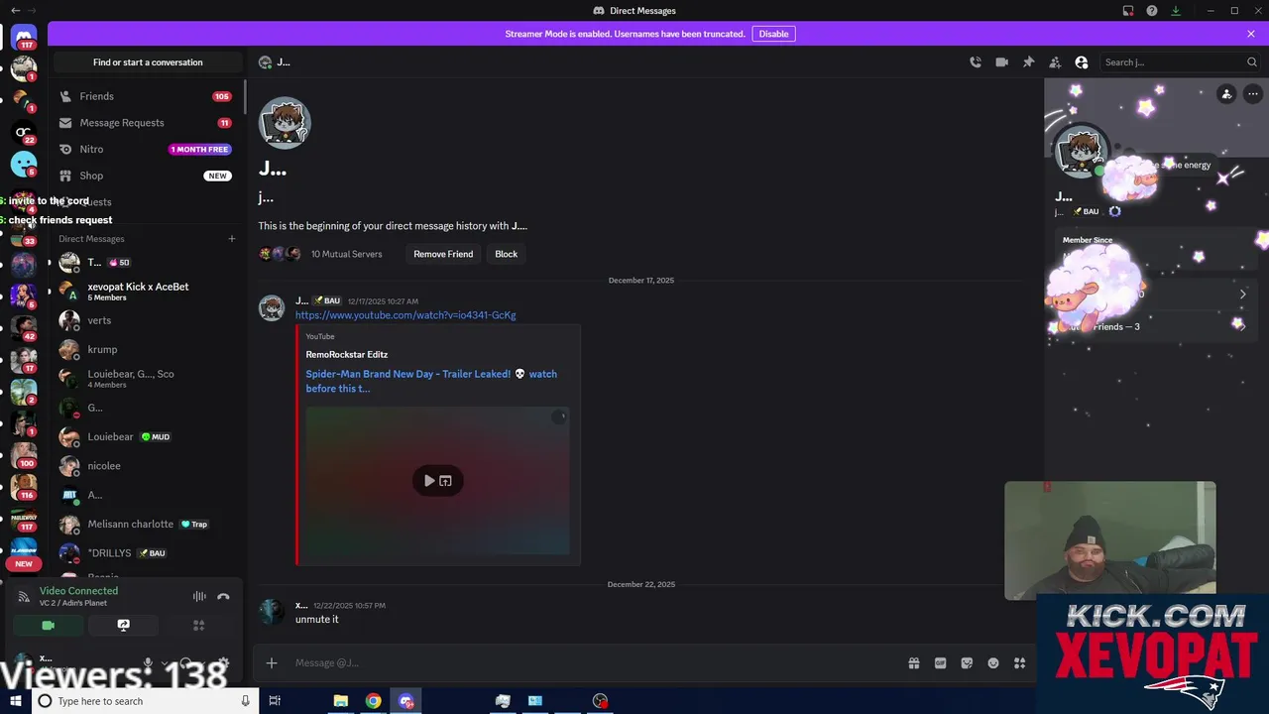This screenshot has width=1269, height=714.
Task: Open Nitro page
Action: tap(147, 149)
